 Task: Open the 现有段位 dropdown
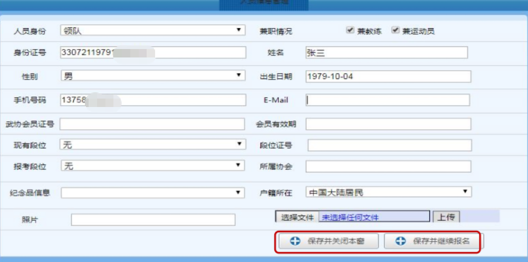click(153, 144)
